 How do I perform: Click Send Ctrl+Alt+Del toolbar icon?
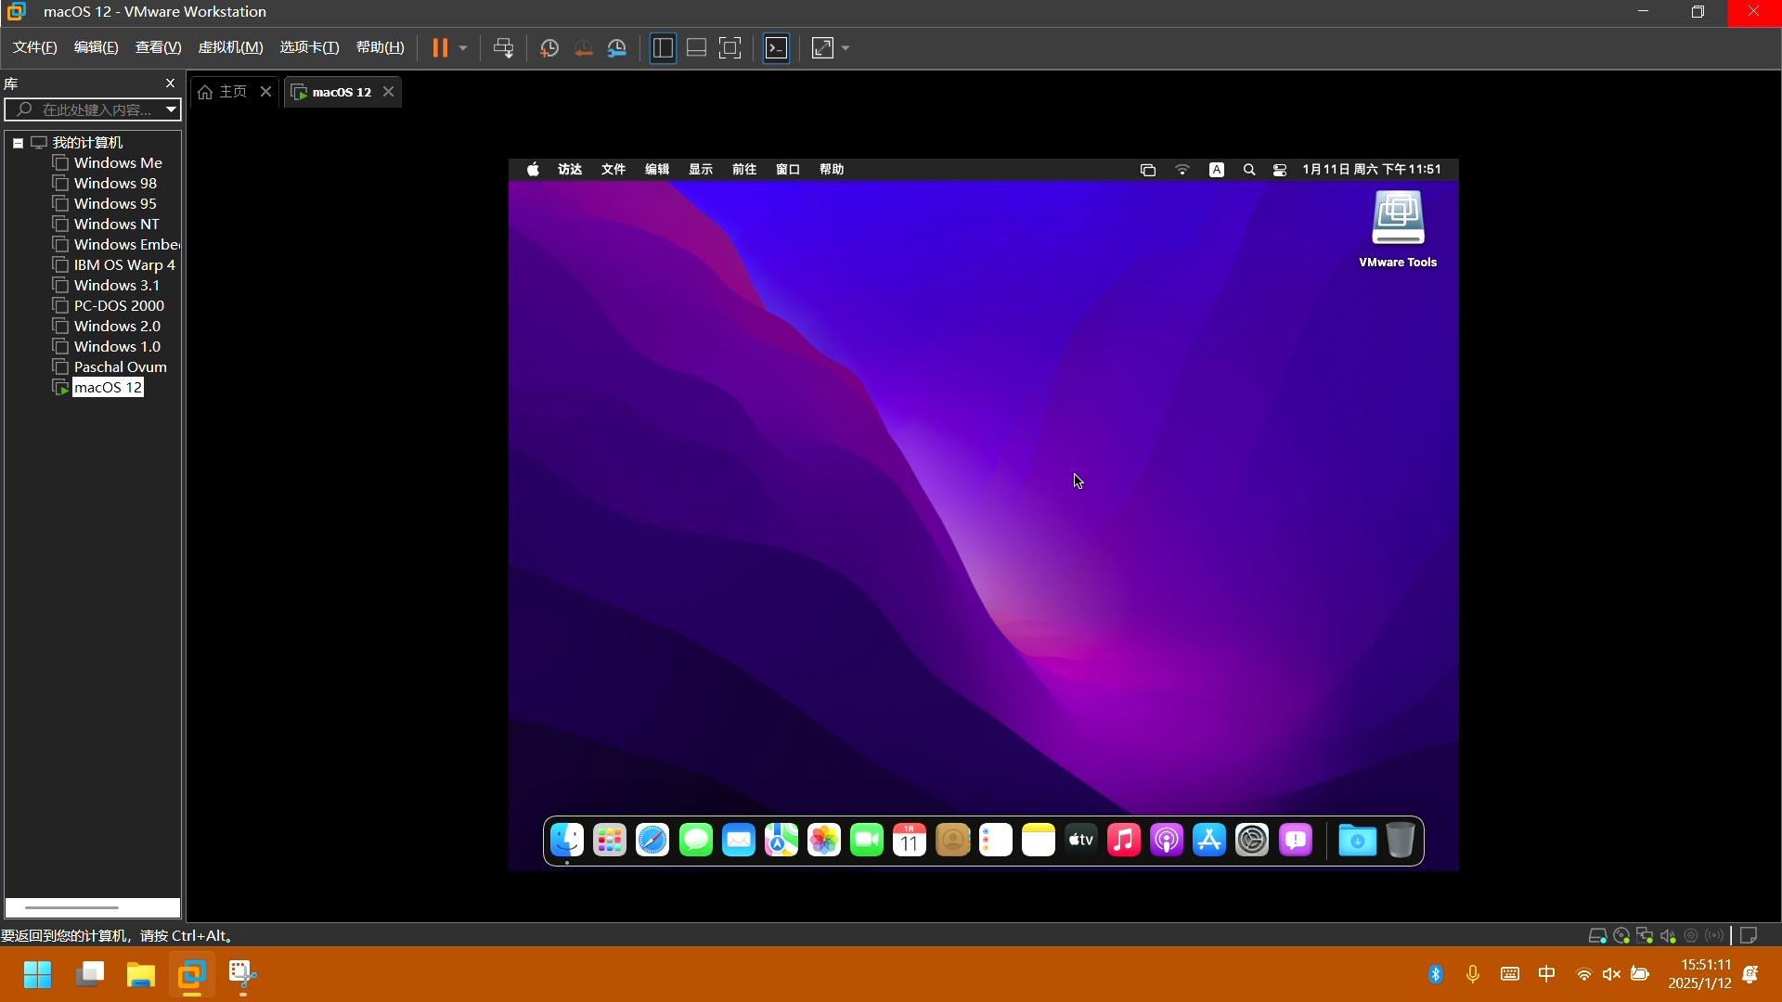tap(503, 48)
